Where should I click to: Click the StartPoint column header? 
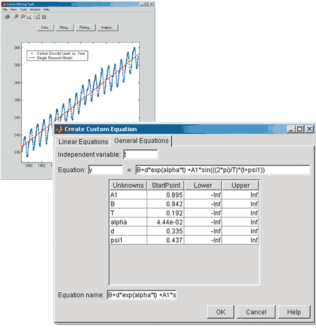(x=165, y=186)
